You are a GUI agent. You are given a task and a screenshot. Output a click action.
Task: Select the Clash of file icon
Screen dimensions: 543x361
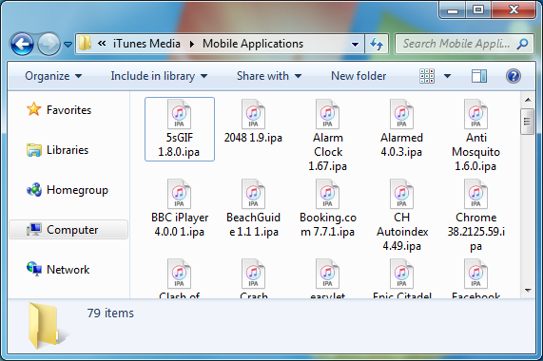179,274
